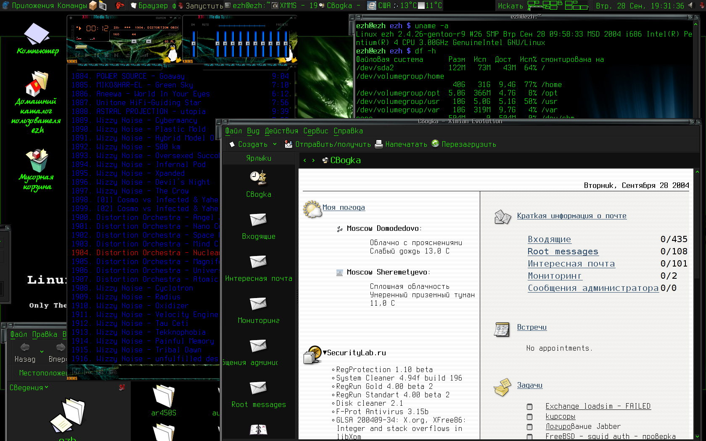Follow the Моя погода link
706x441 pixels.
(x=344, y=207)
